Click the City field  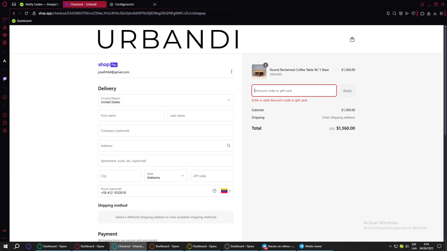point(119,176)
